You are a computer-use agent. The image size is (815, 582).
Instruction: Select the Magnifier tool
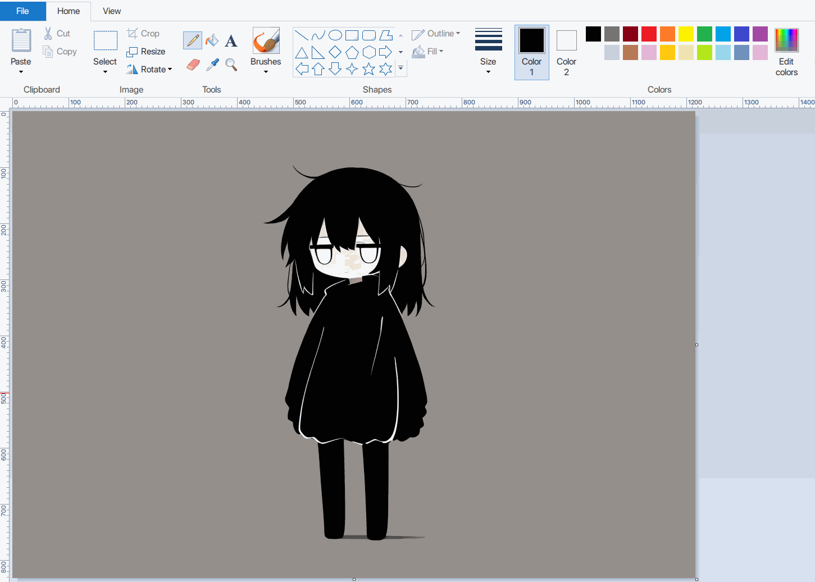tap(231, 65)
